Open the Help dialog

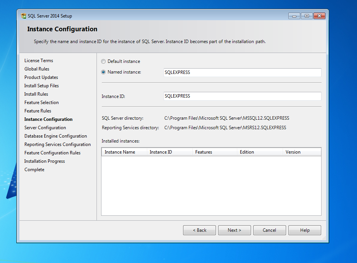coord(304,230)
